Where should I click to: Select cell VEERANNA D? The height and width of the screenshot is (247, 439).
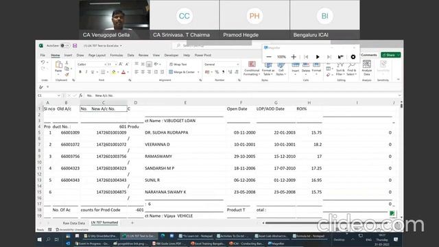[185, 145]
